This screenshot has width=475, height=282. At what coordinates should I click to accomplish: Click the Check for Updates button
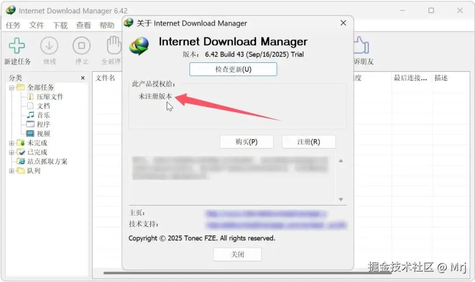point(233,69)
